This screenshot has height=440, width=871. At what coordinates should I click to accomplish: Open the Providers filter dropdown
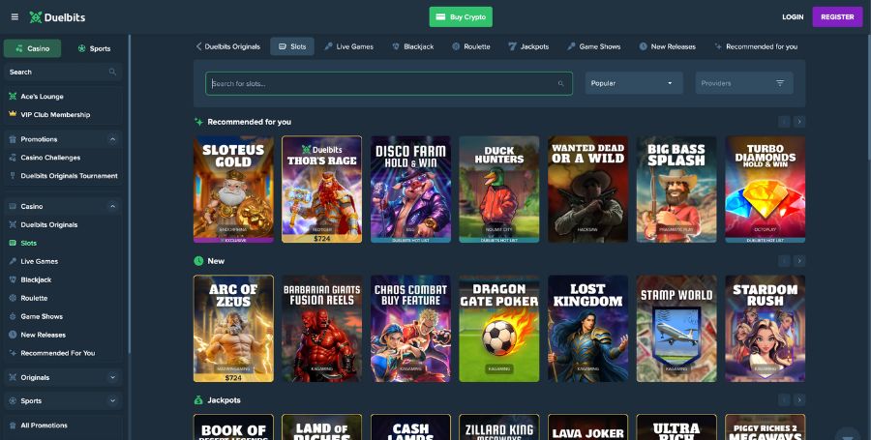(744, 83)
